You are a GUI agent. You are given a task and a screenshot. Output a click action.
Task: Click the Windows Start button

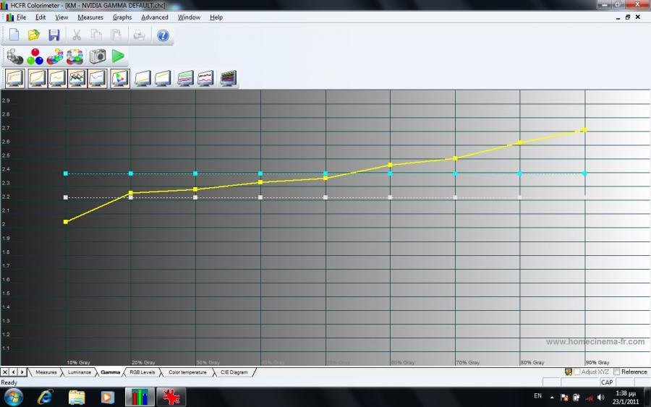click(14, 396)
